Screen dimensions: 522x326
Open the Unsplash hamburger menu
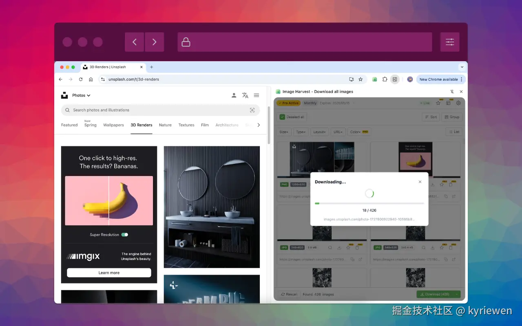[257, 95]
